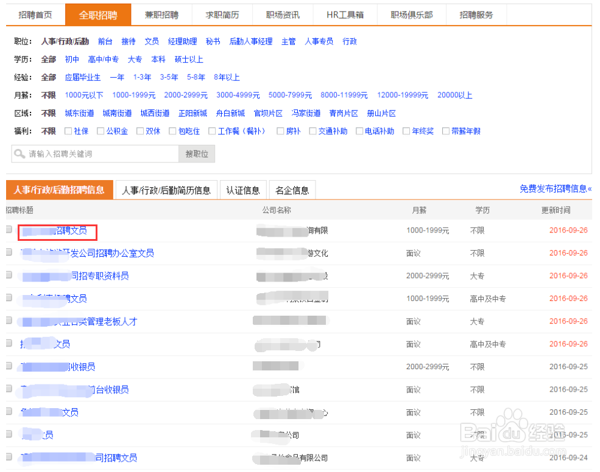600x472 pixels.
Task: Filter position by 后勤人事经理
Action: click(x=250, y=41)
